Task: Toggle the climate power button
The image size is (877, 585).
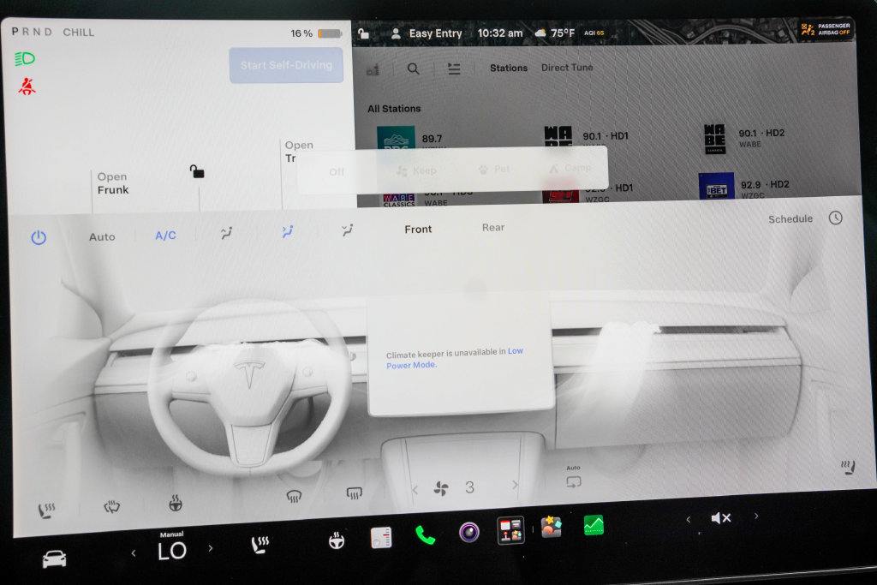Action: point(39,238)
